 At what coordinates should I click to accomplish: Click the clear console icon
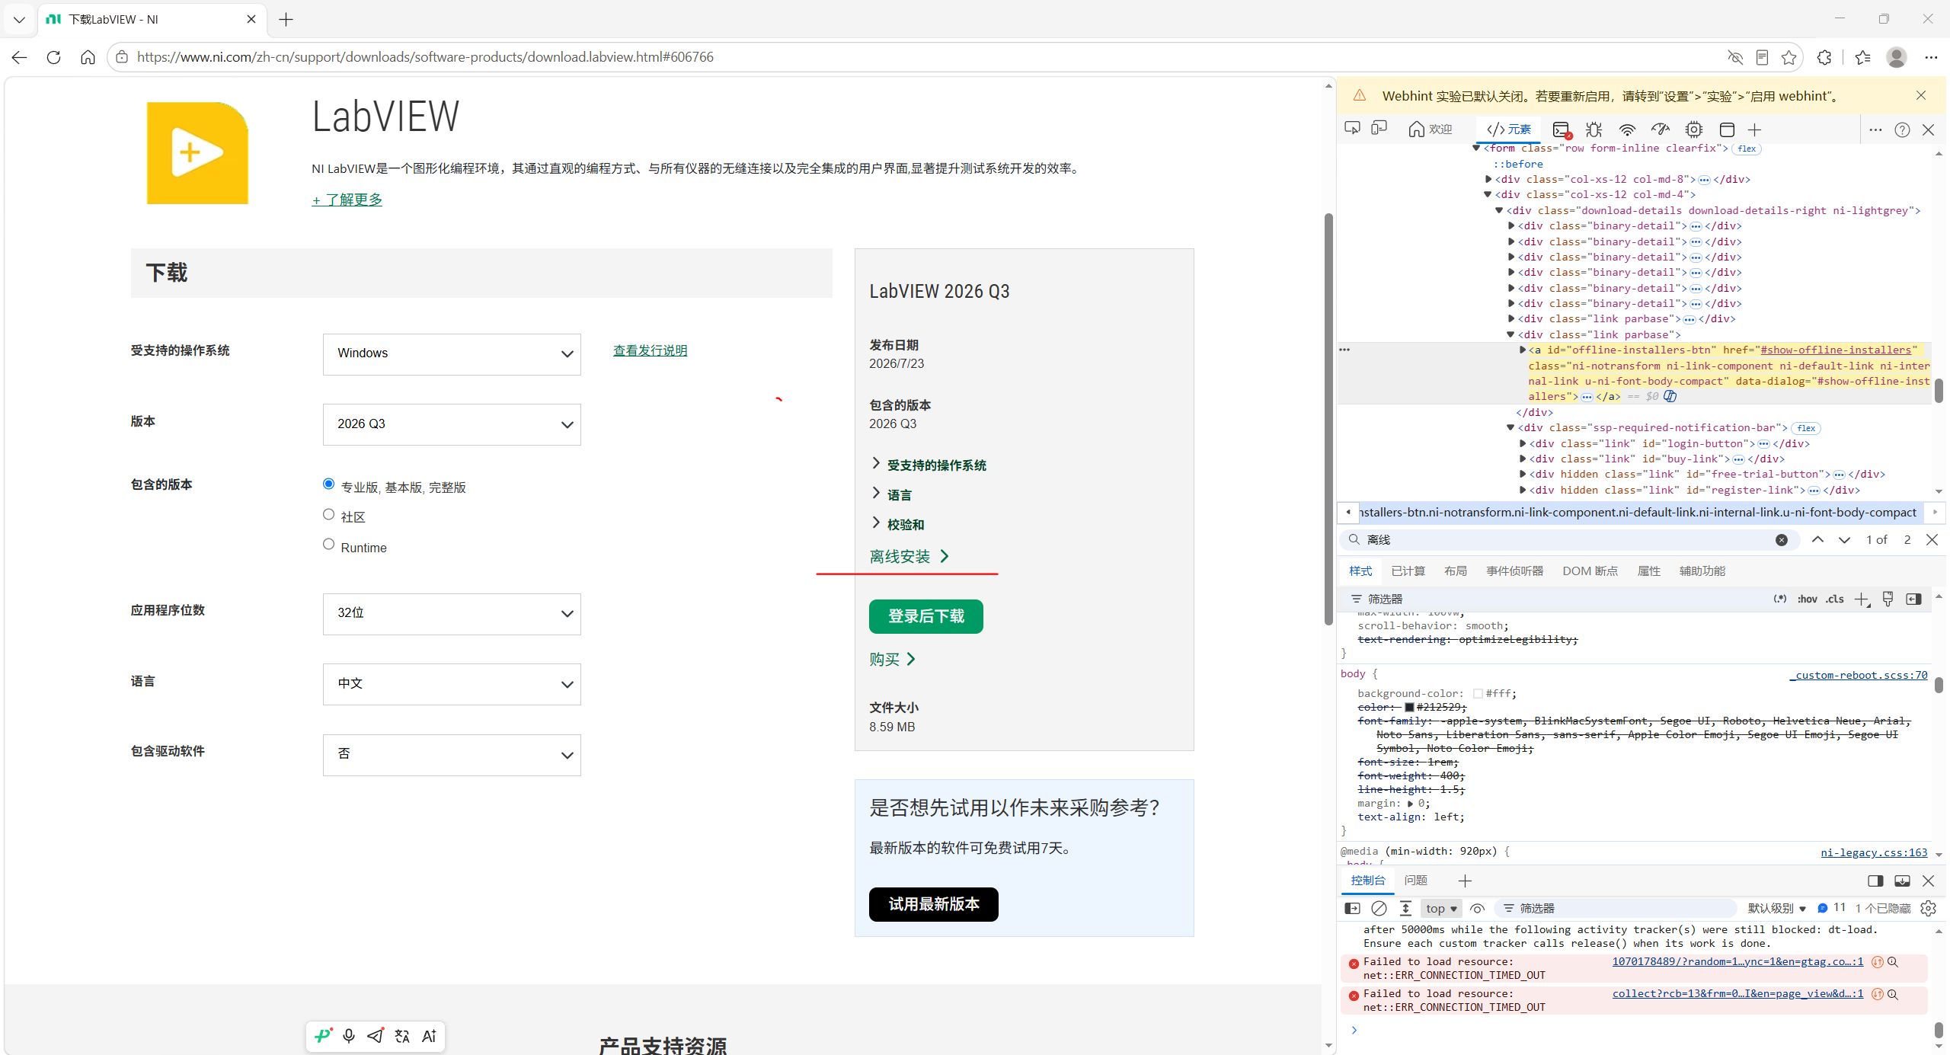coord(1379,908)
